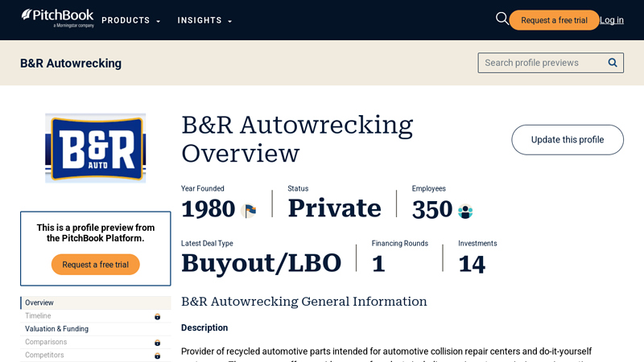Click the Log in link
The image size is (644, 362).
coord(612,20)
